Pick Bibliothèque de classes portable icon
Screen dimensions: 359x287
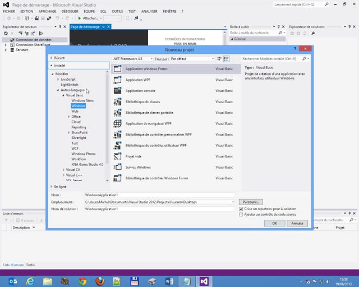(117, 112)
